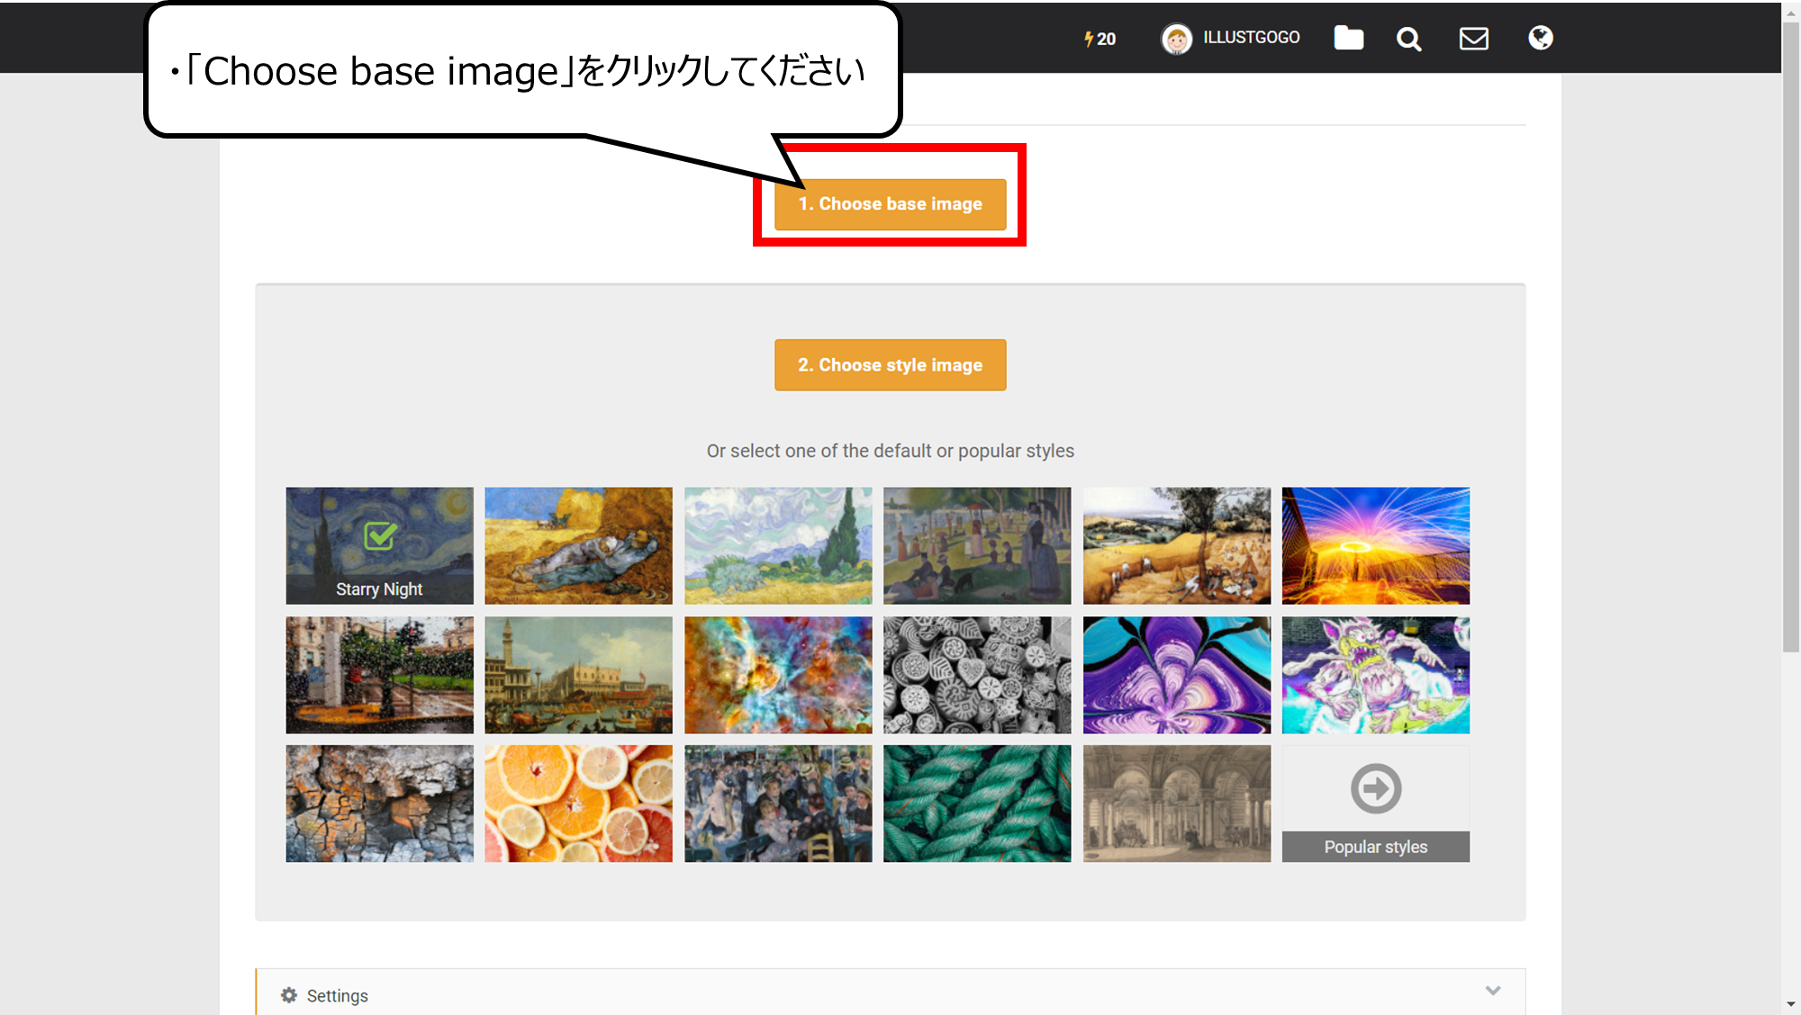Select the black-and-white carved stamps style

(x=977, y=675)
